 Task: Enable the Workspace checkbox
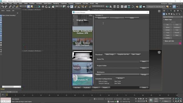tap(96, 72)
